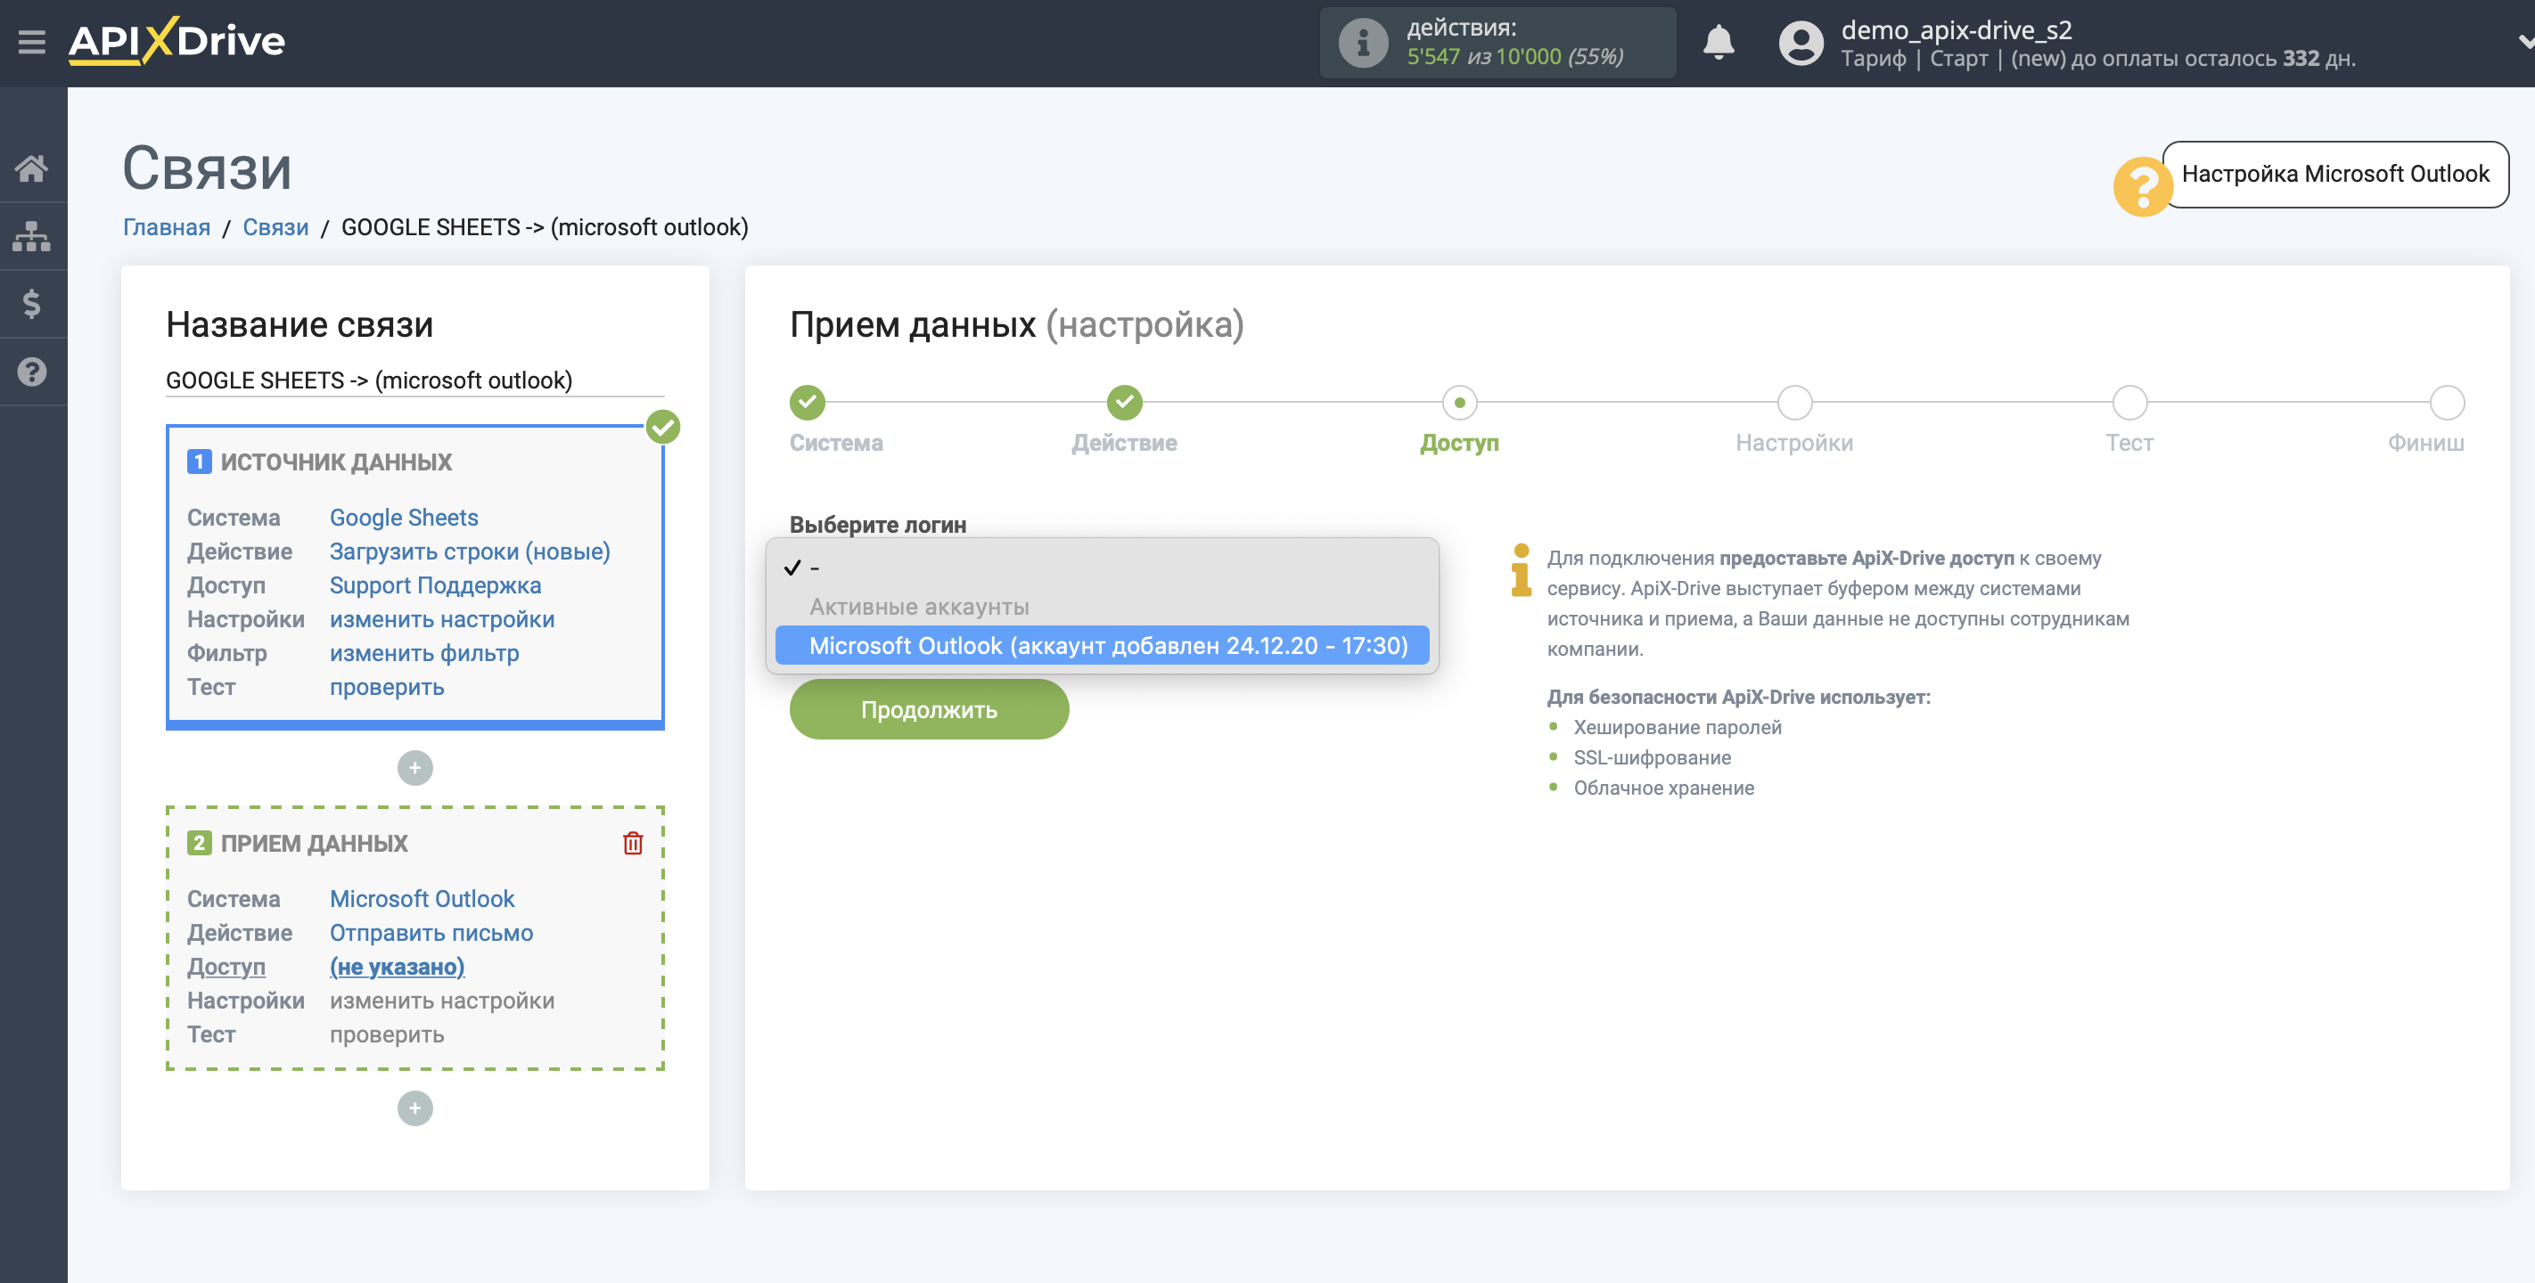The image size is (2535, 1283).
Task: Open help question sidebar icon
Action: pyautogui.click(x=31, y=372)
